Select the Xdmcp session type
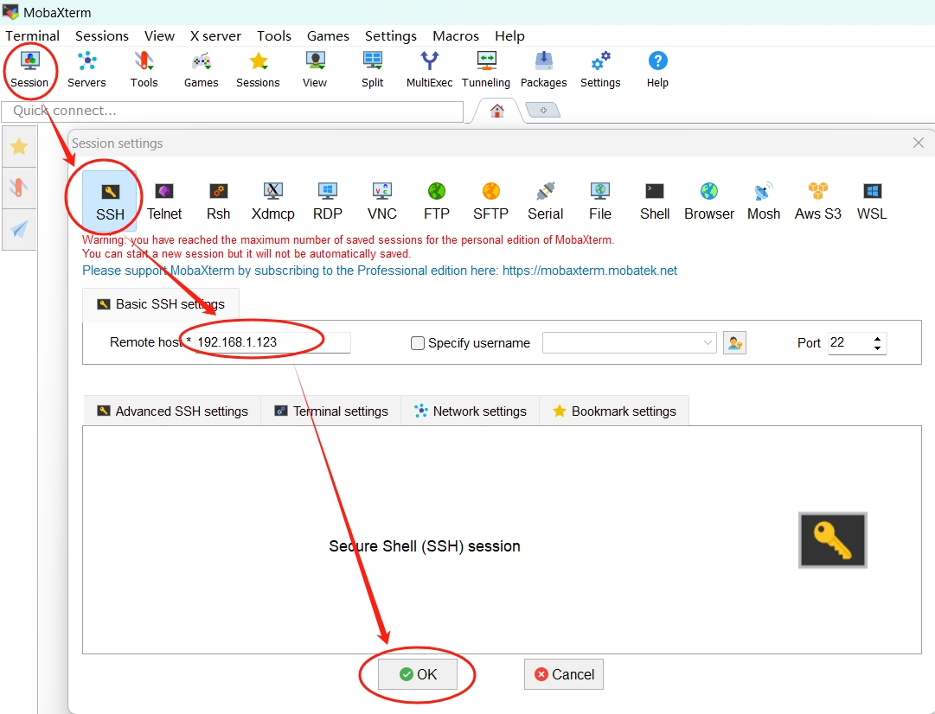Viewport: 935px width, 714px height. (x=273, y=201)
